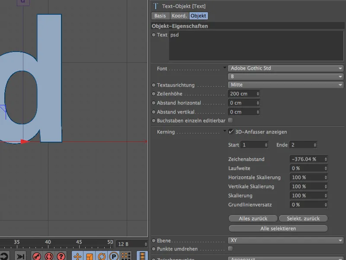This screenshot has height=260, width=346.
Task: Open the Ebene XY dropdown
Action: tap(285, 240)
